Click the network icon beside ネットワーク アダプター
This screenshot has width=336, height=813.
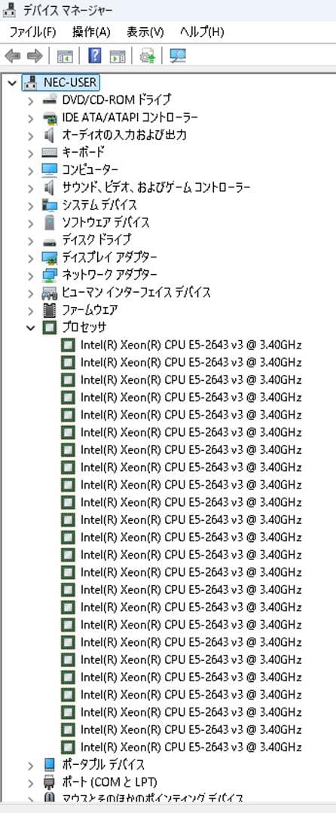pyautogui.click(x=50, y=275)
